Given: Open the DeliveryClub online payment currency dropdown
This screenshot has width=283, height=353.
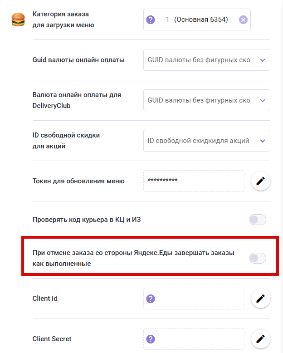Looking at the screenshot, I should [x=262, y=100].
